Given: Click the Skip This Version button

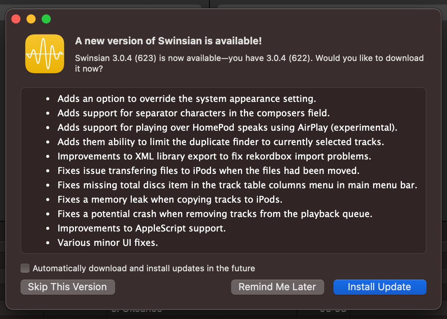Looking at the screenshot, I should pos(67,287).
